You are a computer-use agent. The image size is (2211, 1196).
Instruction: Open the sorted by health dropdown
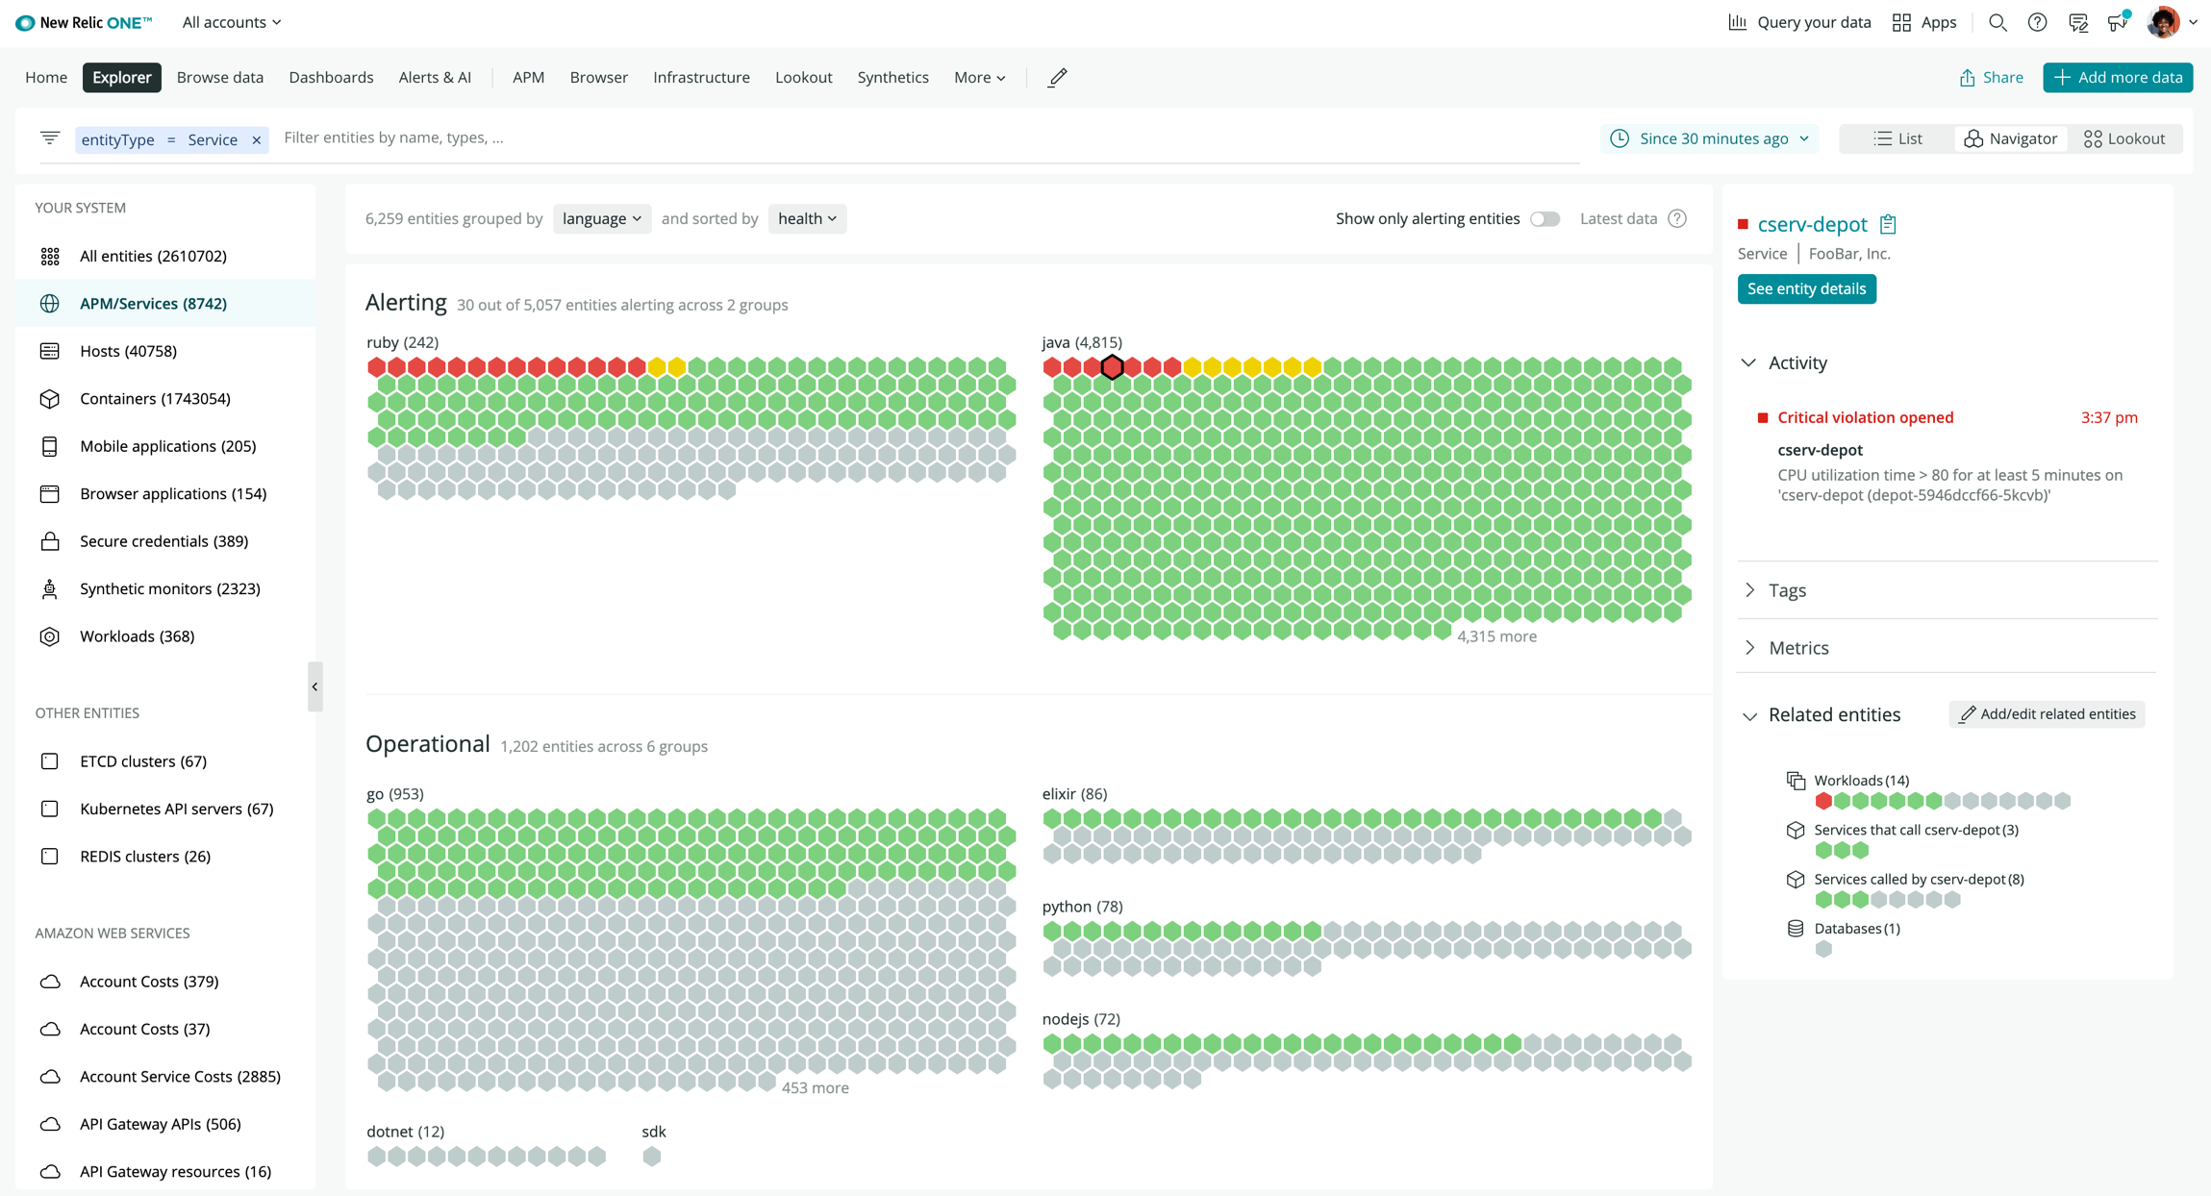[807, 218]
